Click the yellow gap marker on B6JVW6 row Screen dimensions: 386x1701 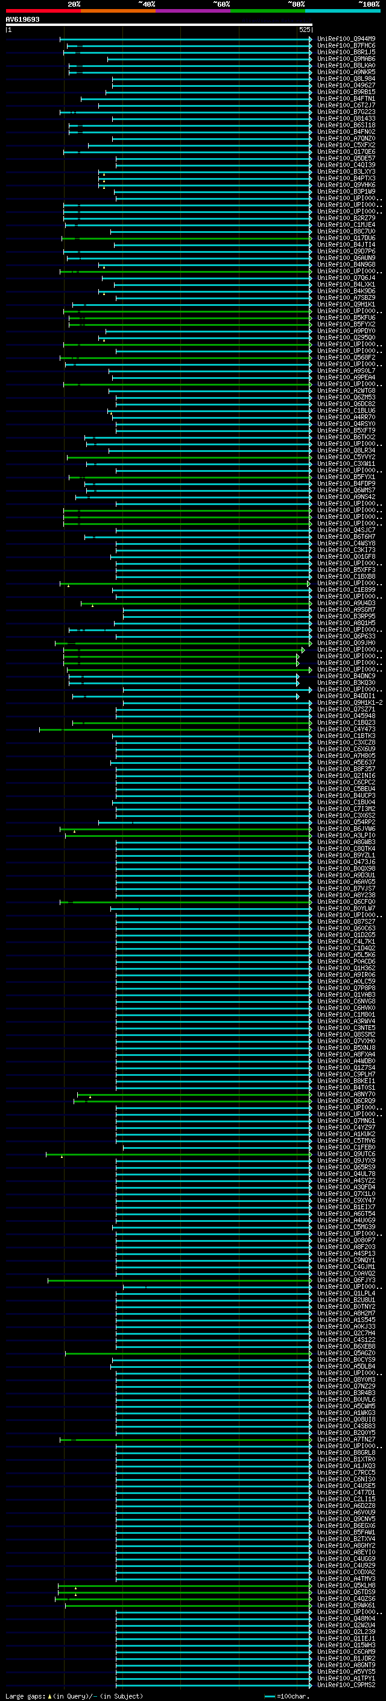(75, 831)
